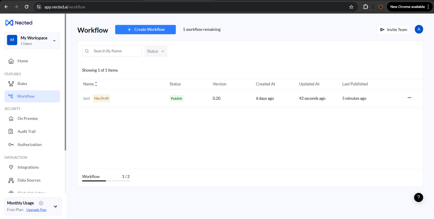Bookmark this page with star icon

point(351,7)
